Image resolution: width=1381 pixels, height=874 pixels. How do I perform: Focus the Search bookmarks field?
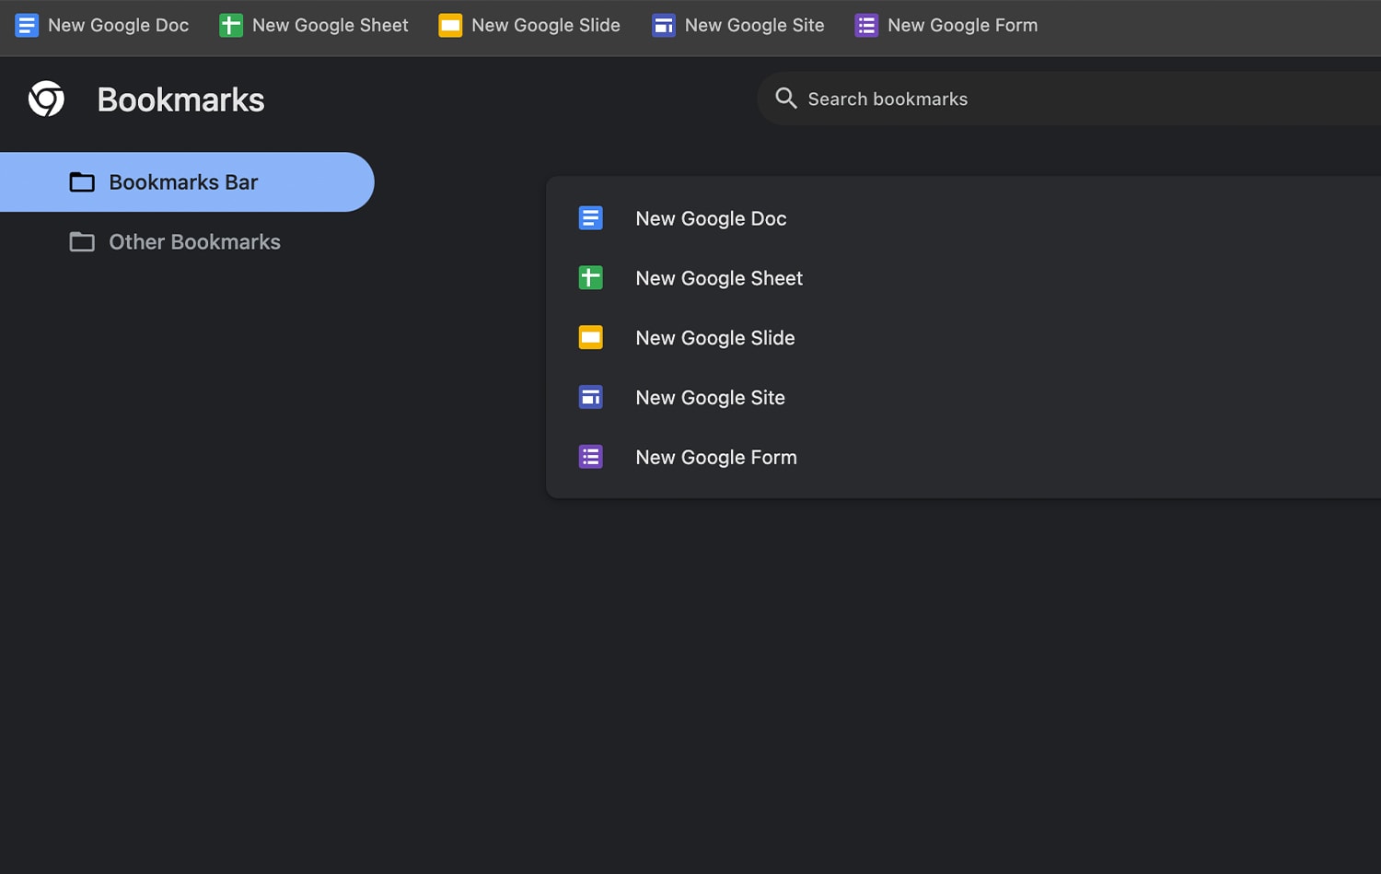(x=1069, y=99)
